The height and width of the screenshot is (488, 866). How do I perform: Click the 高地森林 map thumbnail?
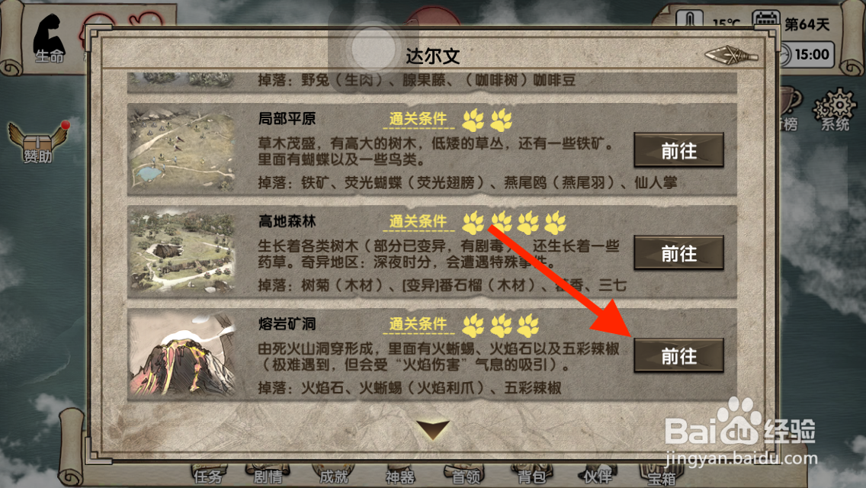pyautogui.click(x=181, y=252)
